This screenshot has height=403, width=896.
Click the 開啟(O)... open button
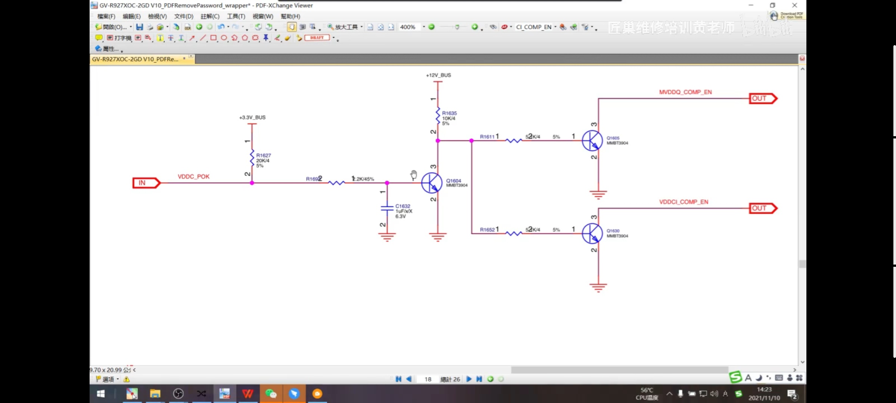pyautogui.click(x=111, y=27)
